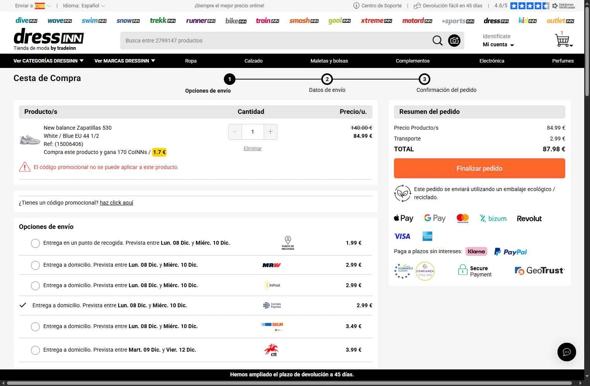This screenshot has width=590, height=386.
Task: Expand Ver CATEGORÍAS DRESSINN menu
Action: 48,61
